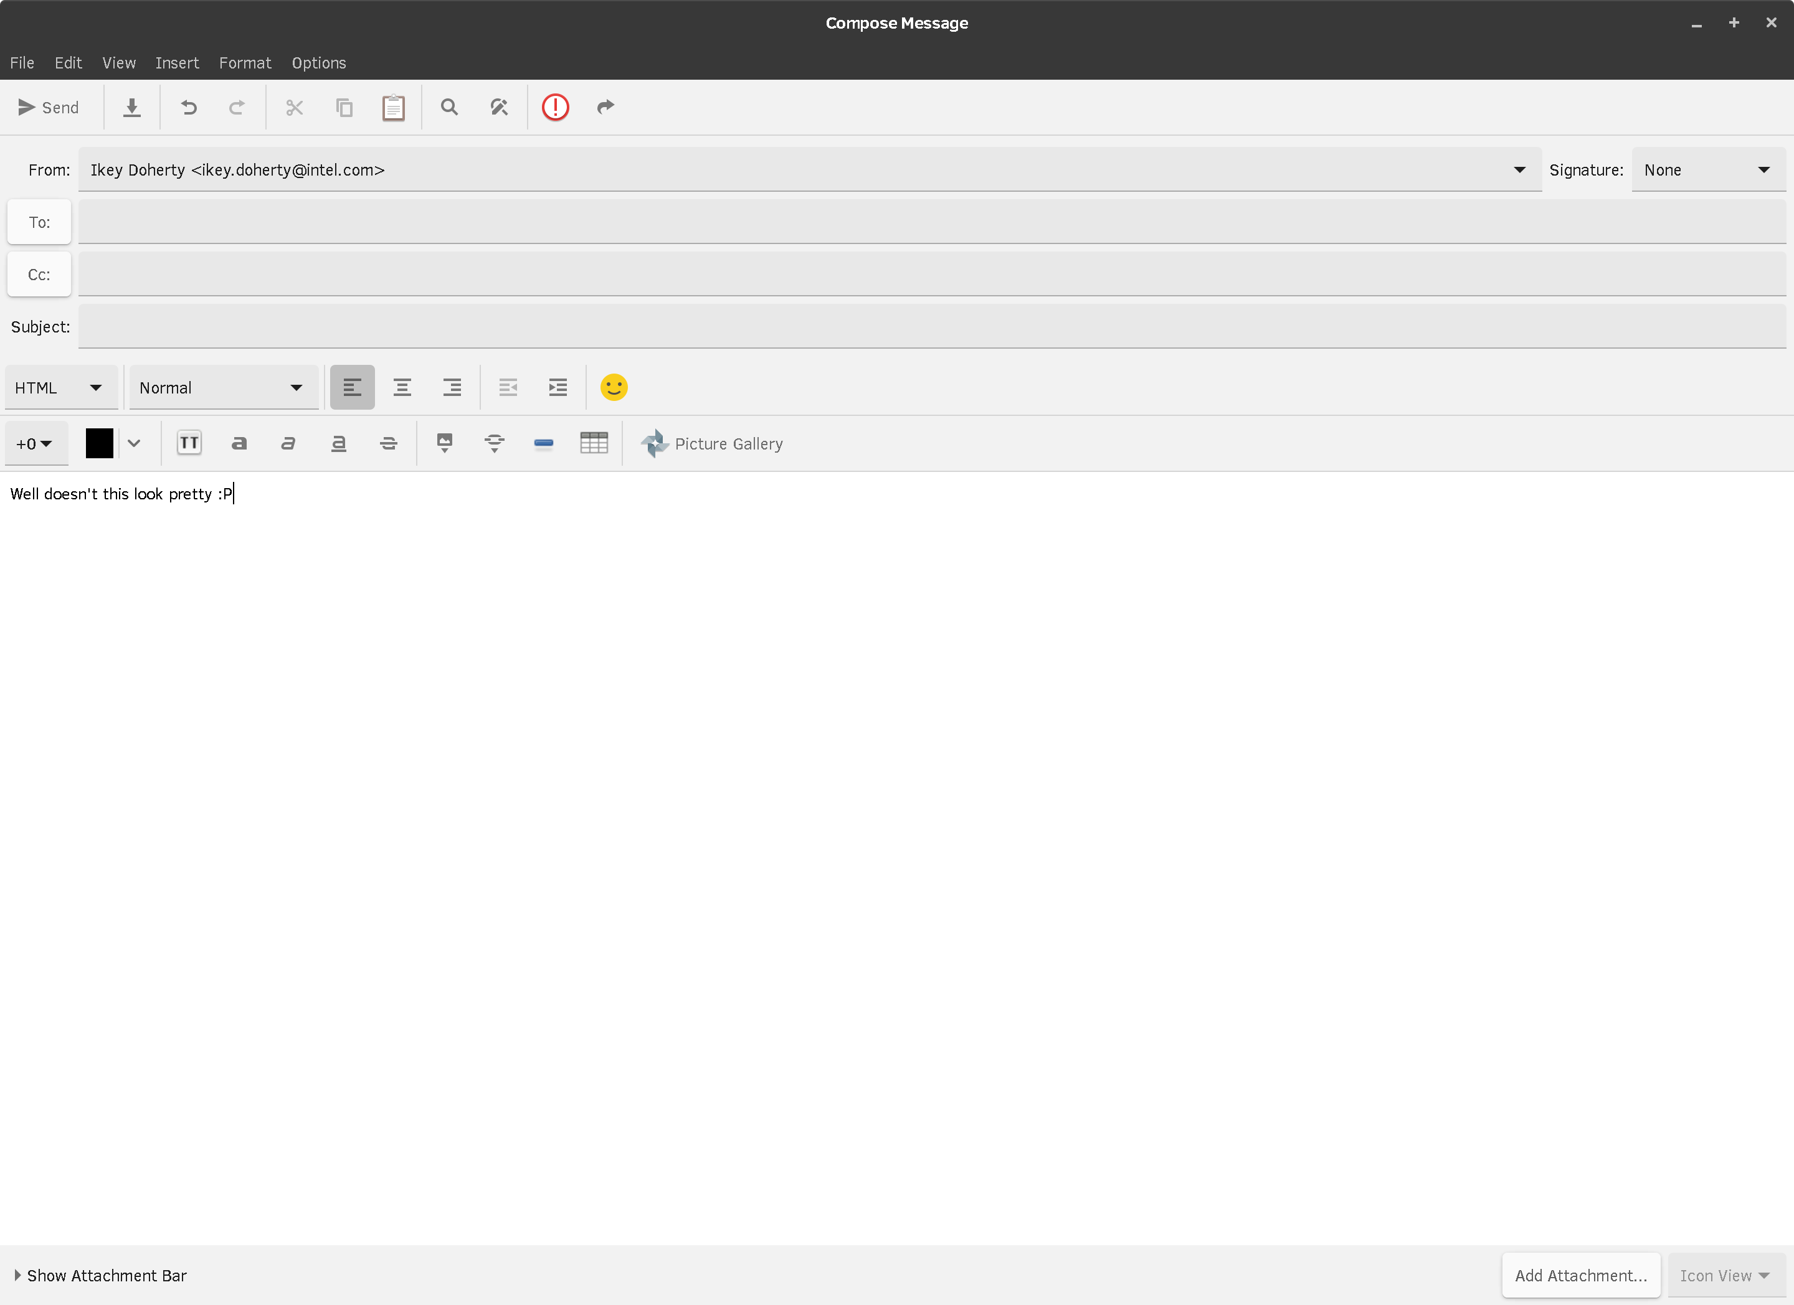Click the forward arrow toolbar icon
This screenshot has height=1305, width=1794.
[605, 108]
